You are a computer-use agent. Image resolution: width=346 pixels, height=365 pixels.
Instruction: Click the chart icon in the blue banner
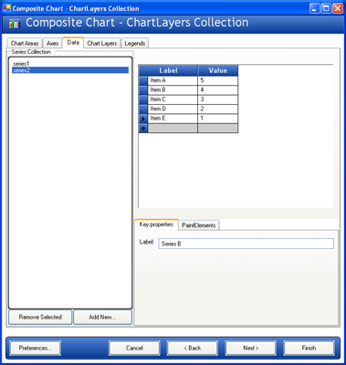click(x=15, y=24)
